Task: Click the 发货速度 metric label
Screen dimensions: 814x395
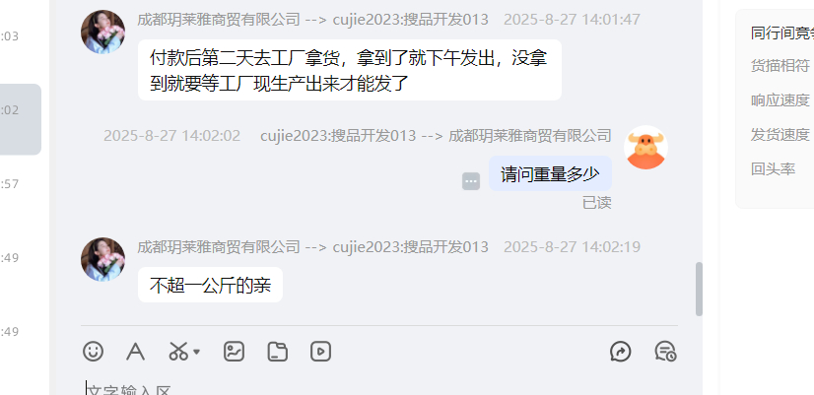Action: point(780,135)
